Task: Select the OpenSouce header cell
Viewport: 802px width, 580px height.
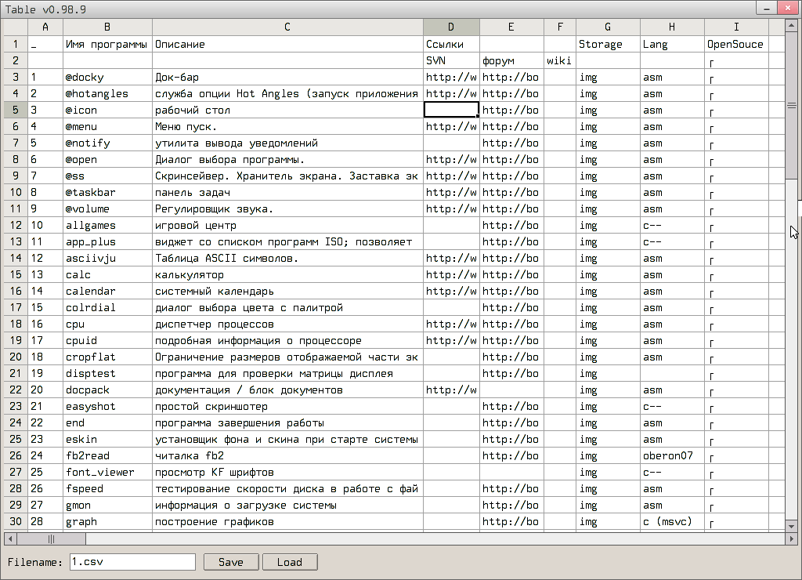Action: pyautogui.click(x=736, y=45)
